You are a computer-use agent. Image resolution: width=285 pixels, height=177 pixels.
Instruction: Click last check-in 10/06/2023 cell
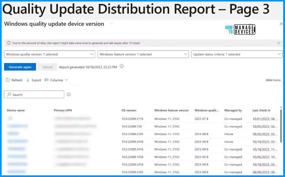coord(265,157)
